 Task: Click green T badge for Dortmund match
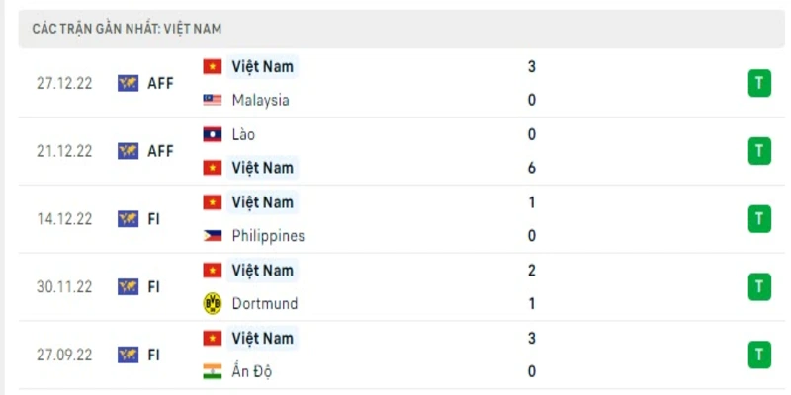coord(759,286)
